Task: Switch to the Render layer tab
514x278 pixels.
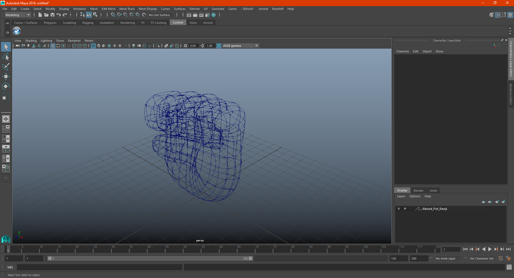Action: pyautogui.click(x=418, y=191)
